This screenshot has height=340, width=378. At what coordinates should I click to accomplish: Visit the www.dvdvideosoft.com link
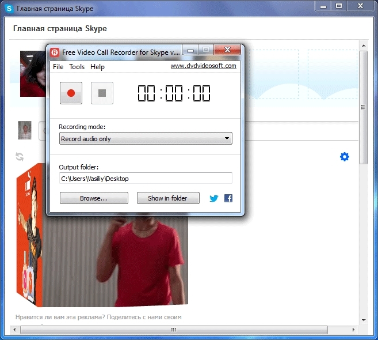(x=203, y=66)
